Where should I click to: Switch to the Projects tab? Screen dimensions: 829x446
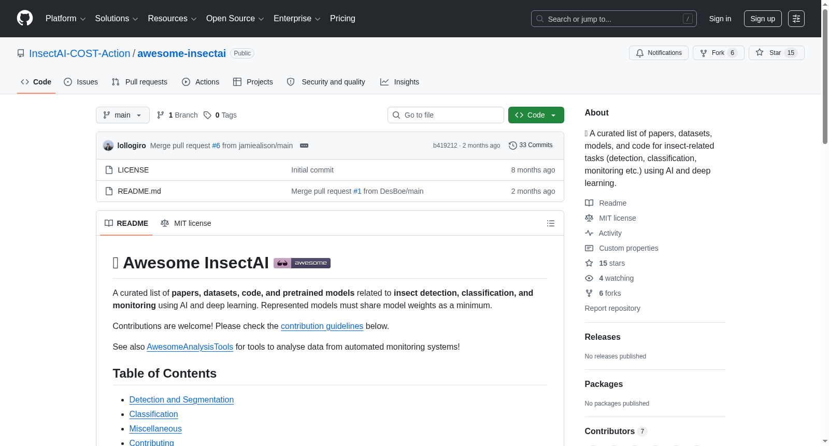click(253, 82)
